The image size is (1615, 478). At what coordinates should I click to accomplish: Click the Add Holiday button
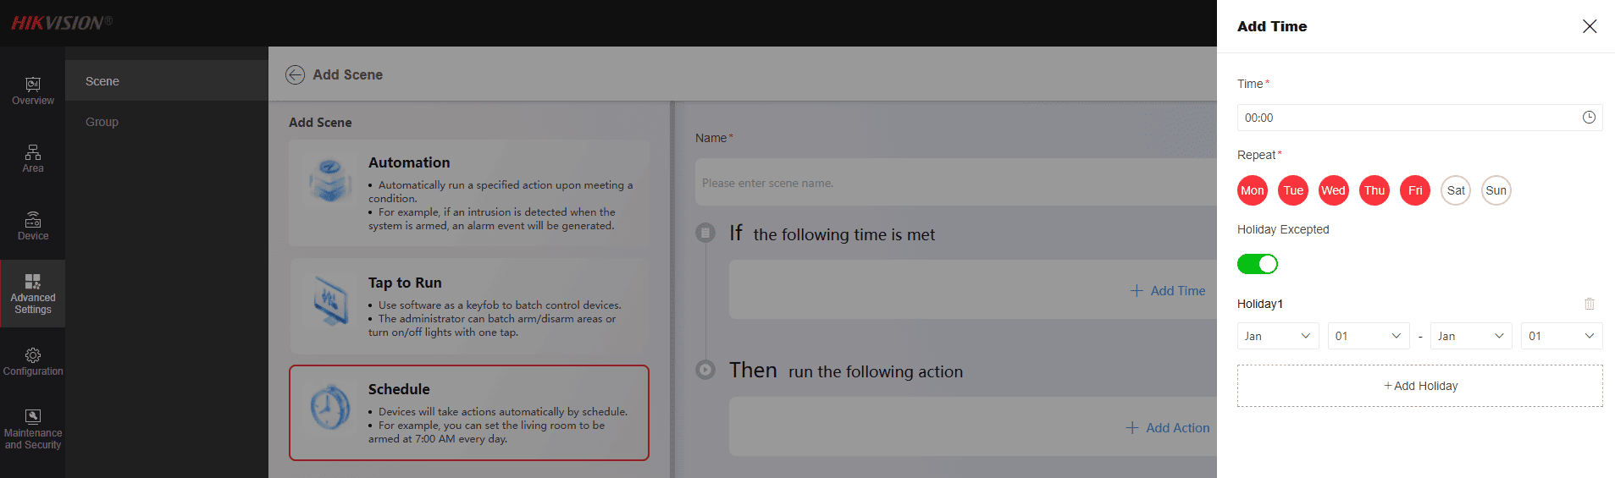point(1420,386)
